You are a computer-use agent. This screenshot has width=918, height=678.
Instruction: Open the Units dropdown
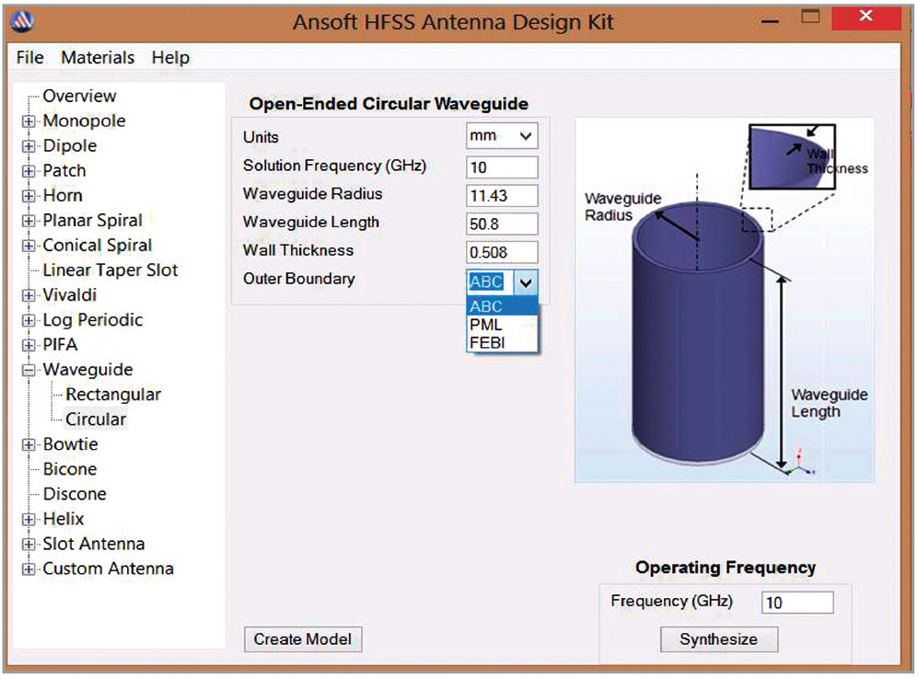(502, 136)
